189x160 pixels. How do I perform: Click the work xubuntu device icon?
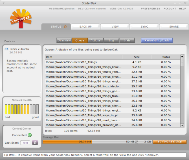[6, 49]
